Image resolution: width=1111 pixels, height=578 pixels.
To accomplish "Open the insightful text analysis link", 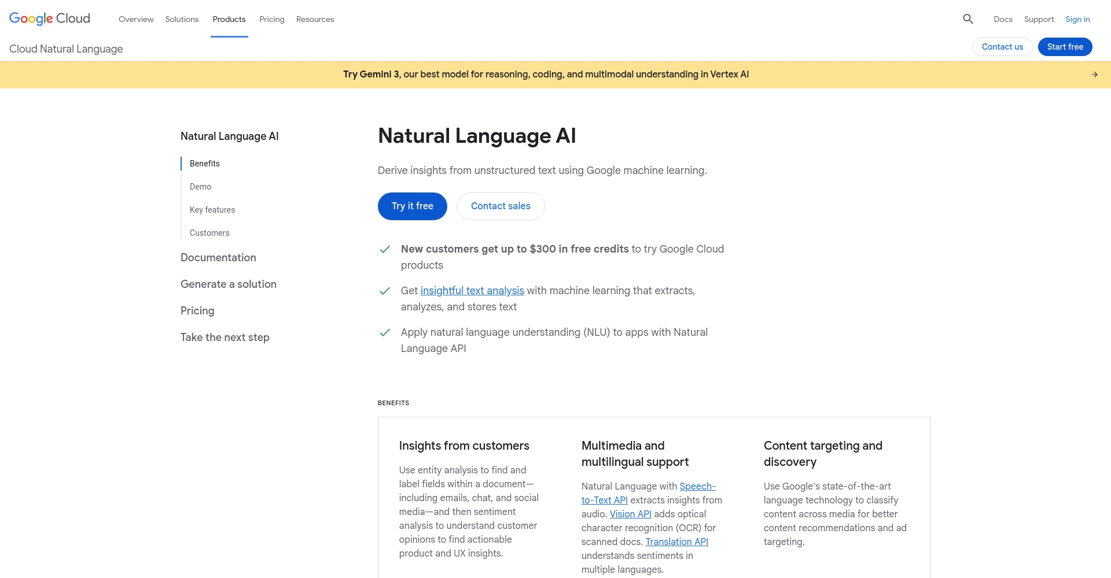I will (472, 291).
